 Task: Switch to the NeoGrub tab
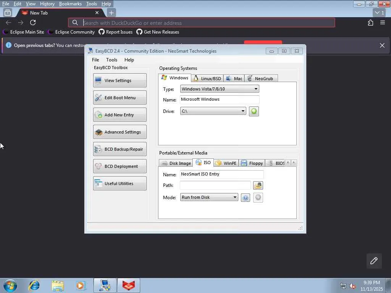pos(261,79)
